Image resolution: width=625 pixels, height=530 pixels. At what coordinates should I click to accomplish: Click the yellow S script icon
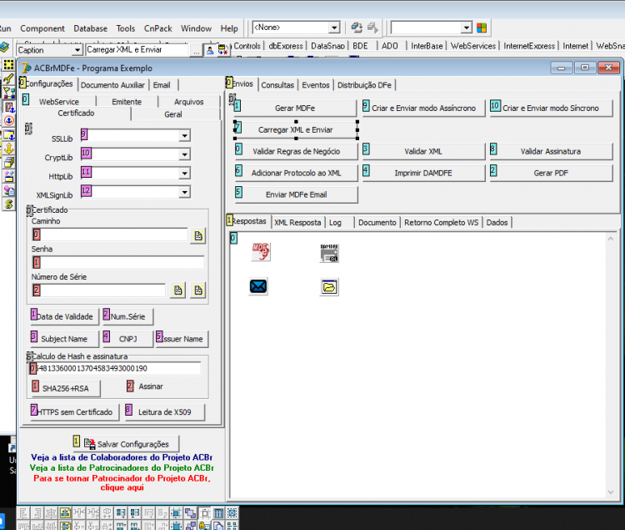[9, 204]
